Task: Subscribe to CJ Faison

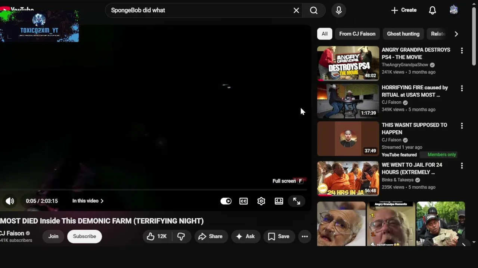Action: [x=84, y=236]
